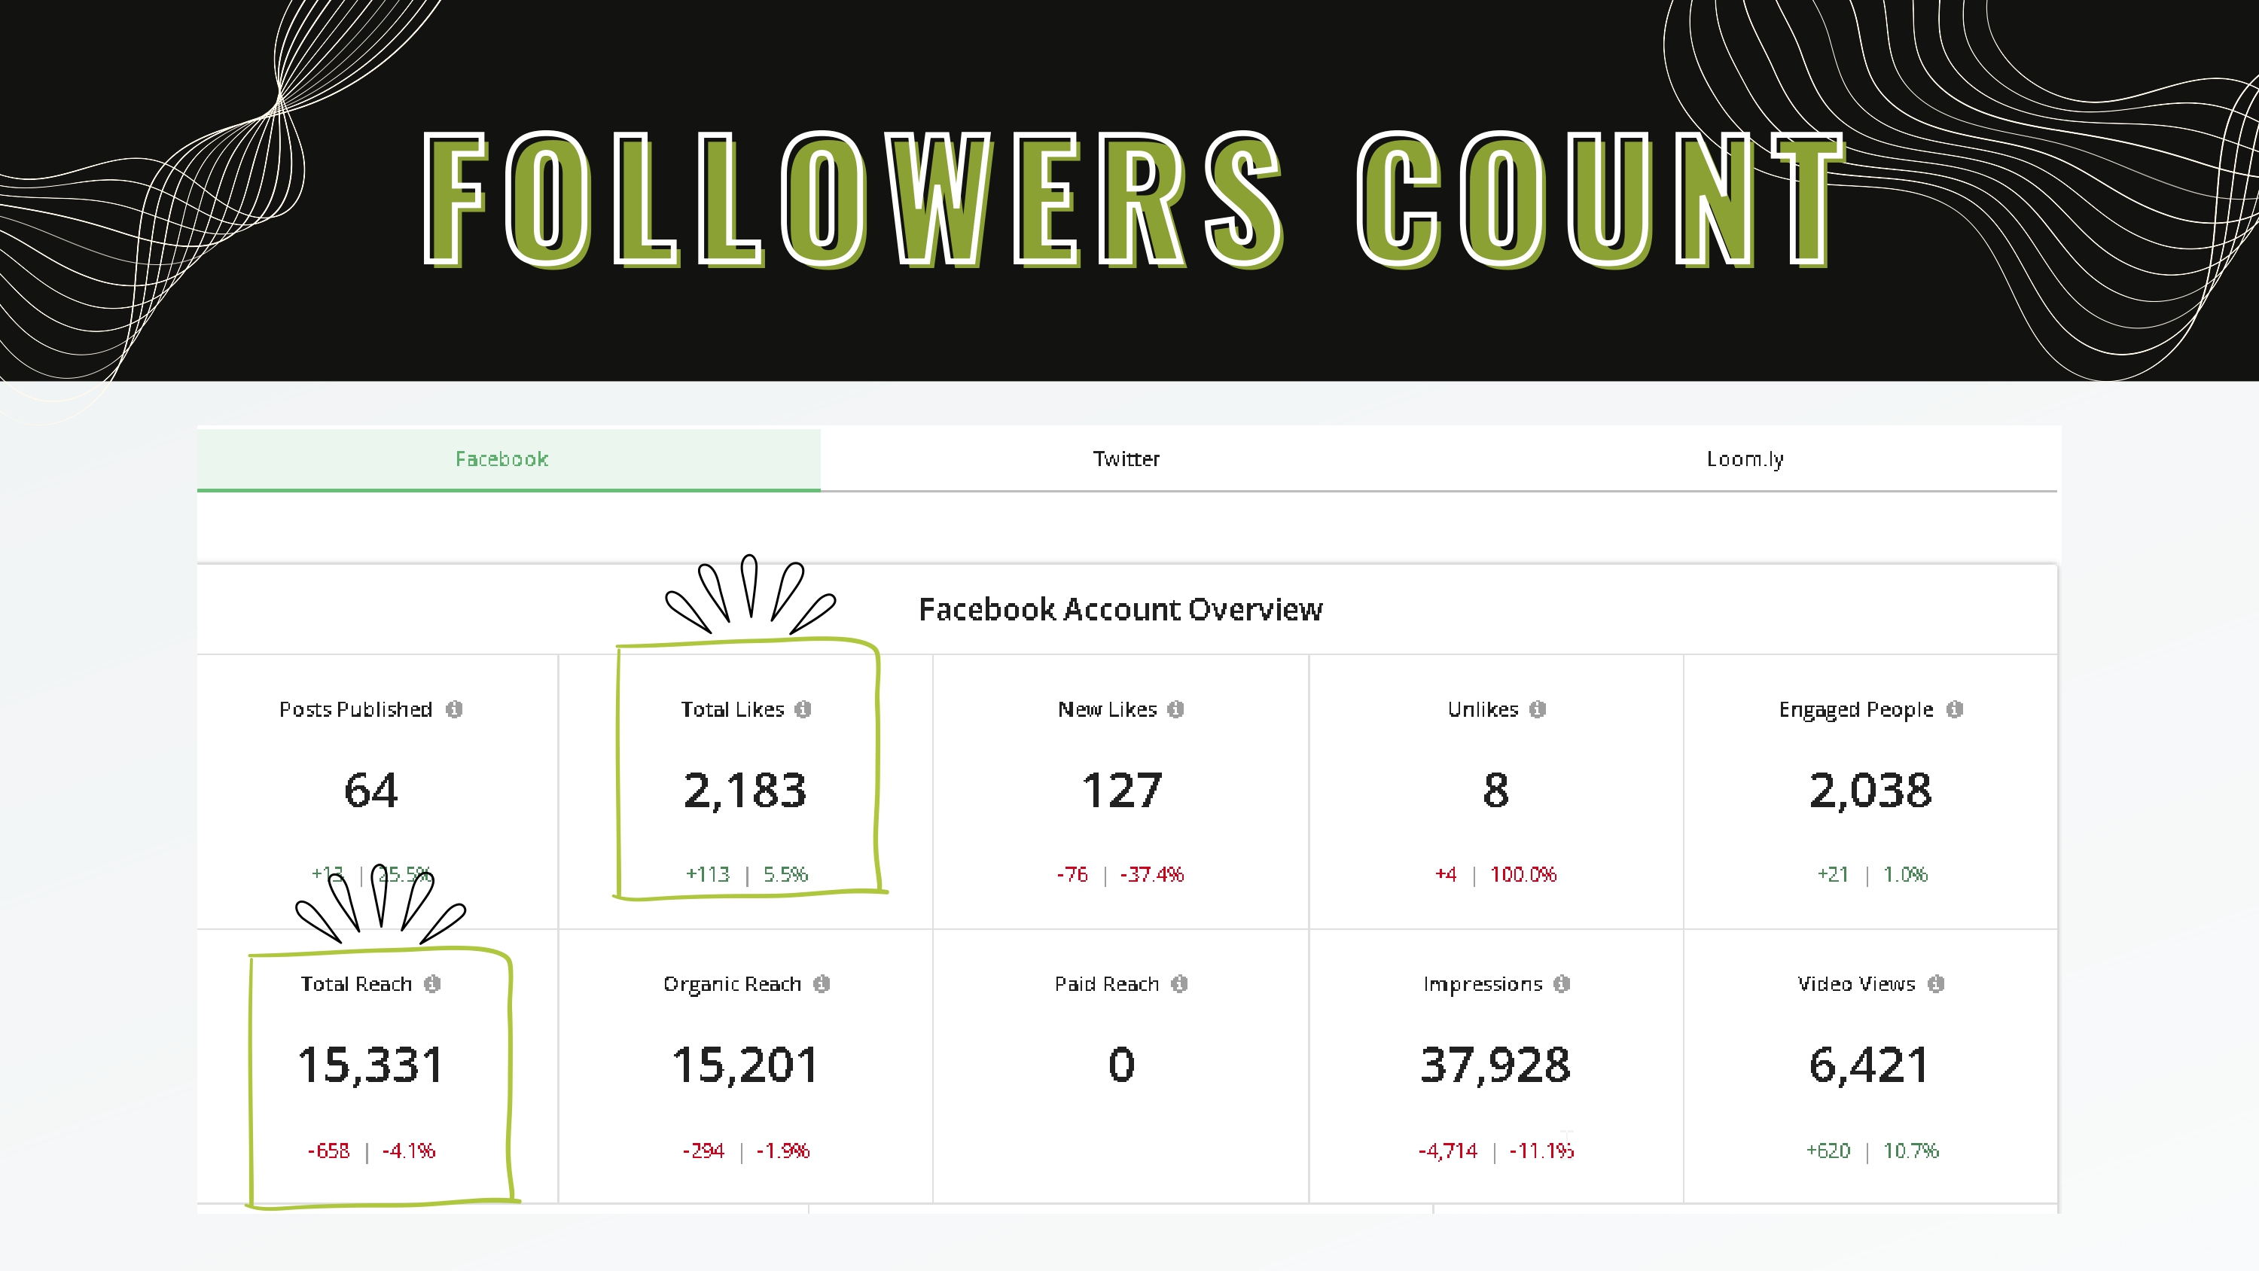Switch to the Twitter tab
This screenshot has height=1271, width=2259.
click(1126, 459)
